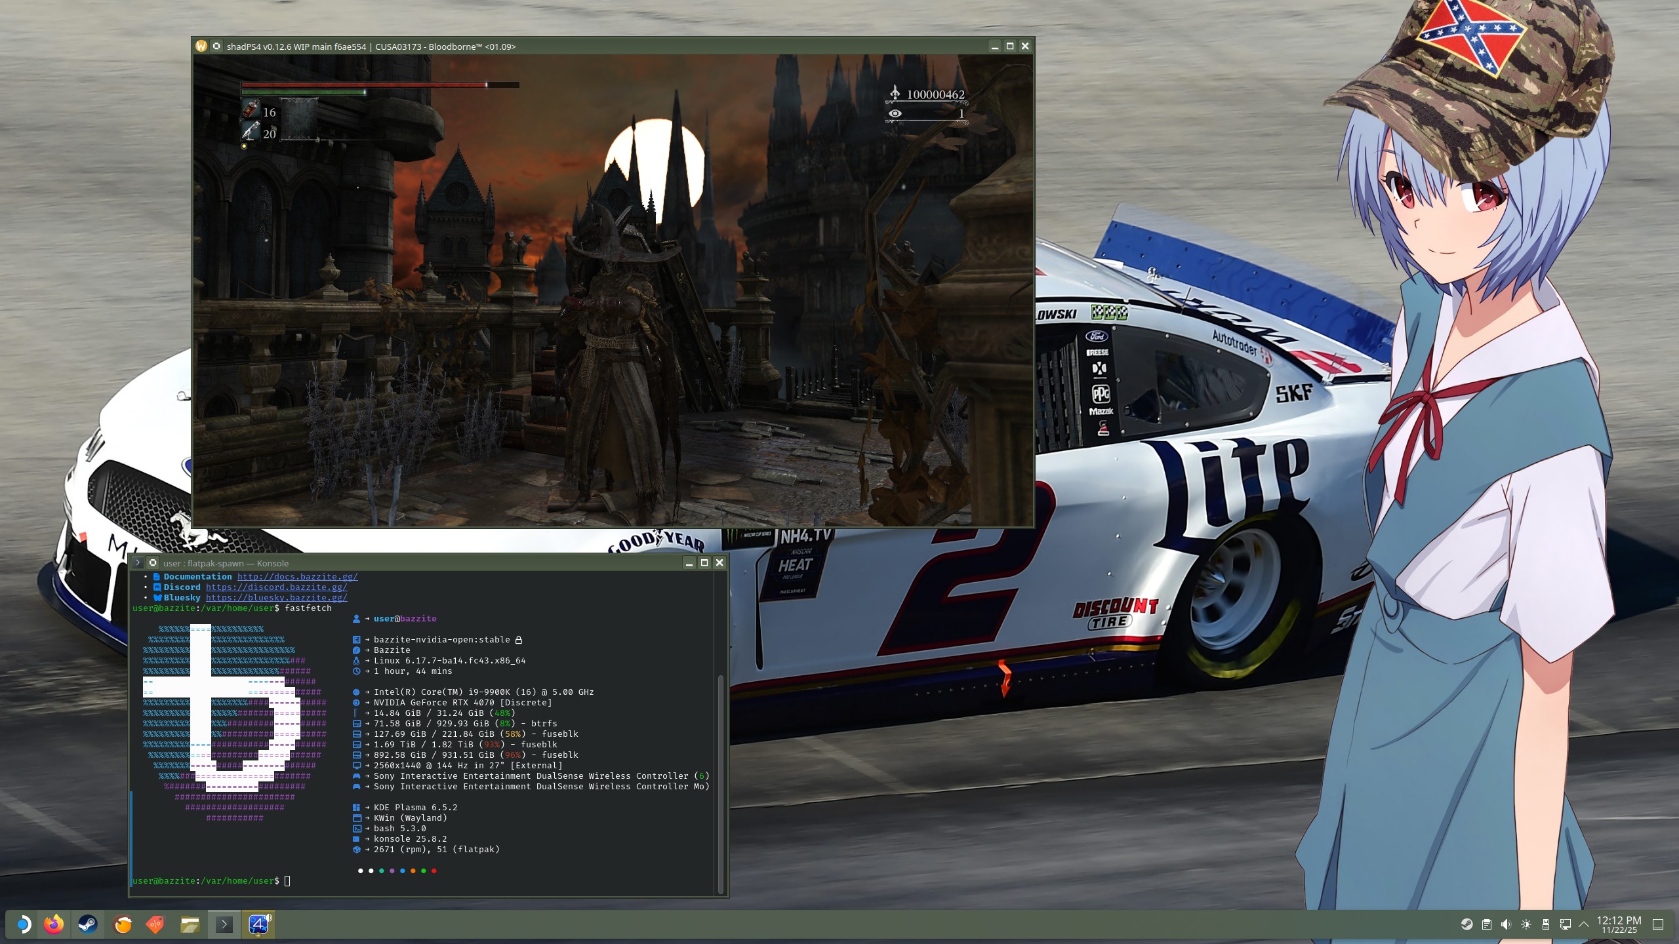Open the clock and date calendar
This screenshot has width=1679, height=944.
[1619, 924]
